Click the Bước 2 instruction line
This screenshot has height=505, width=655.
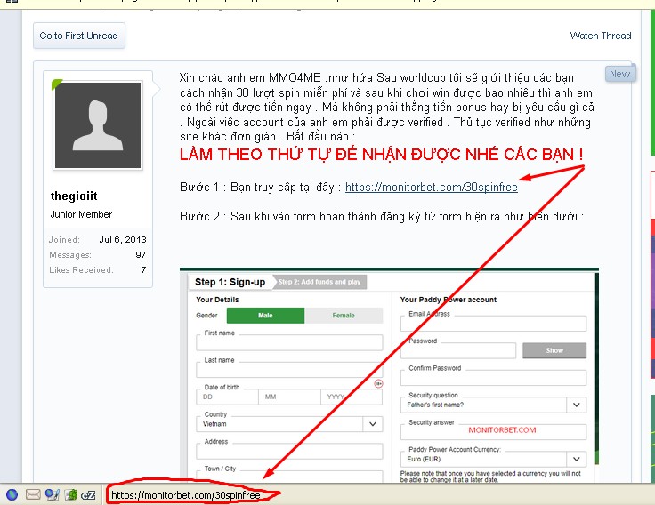[382, 217]
